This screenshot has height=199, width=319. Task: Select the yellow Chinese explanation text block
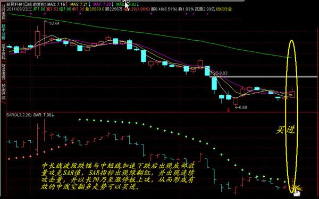tap(118, 176)
